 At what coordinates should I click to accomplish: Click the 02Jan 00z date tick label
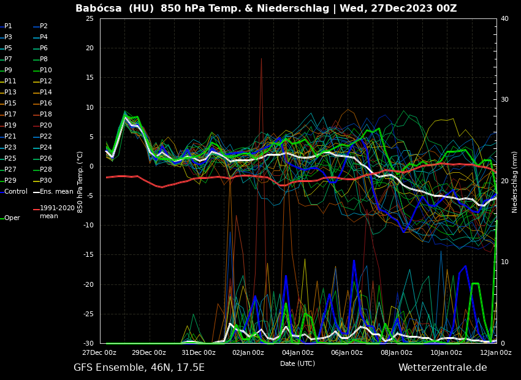248,352
